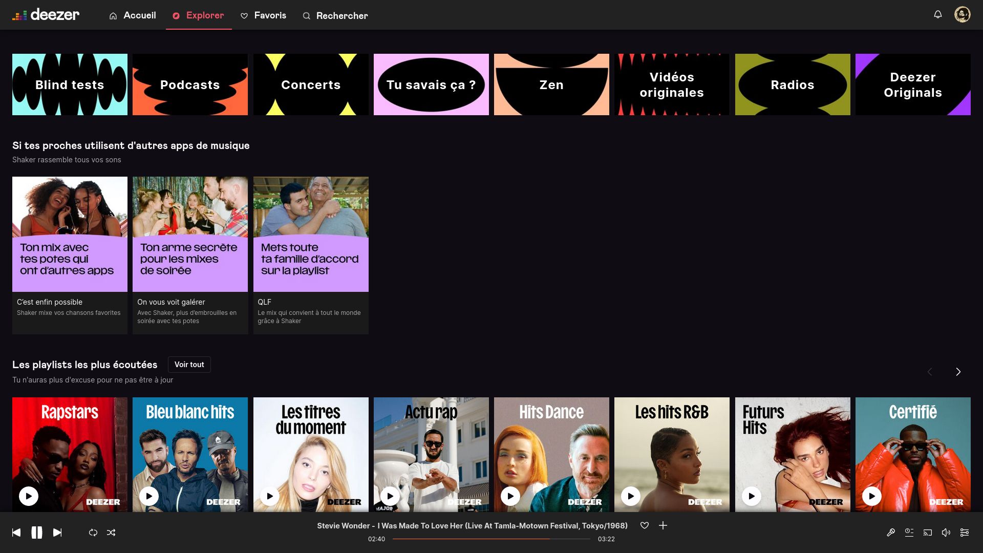Click the shuffle playback icon
Image resolution: width=983 pixels, height=553 pixels.
(112, 532)
